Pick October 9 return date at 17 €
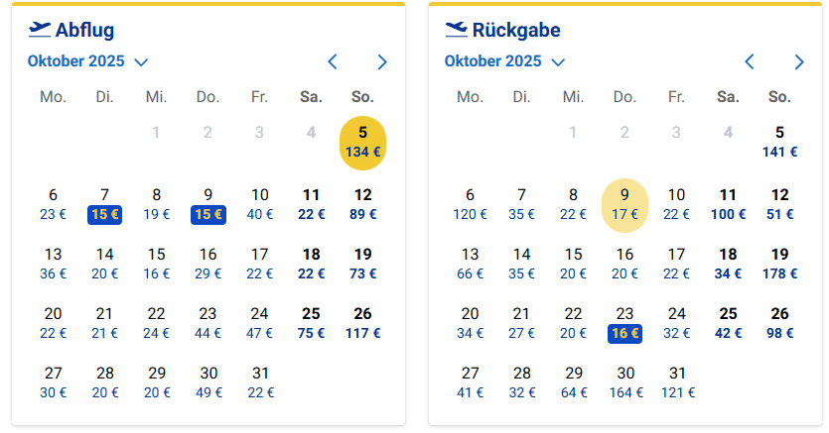 click(624, 204)
